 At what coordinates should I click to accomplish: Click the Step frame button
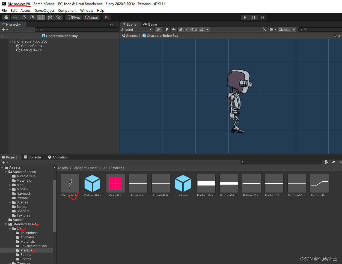[262, 17]
